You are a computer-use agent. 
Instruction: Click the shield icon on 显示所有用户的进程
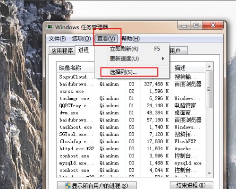click(x=68, y=186)
